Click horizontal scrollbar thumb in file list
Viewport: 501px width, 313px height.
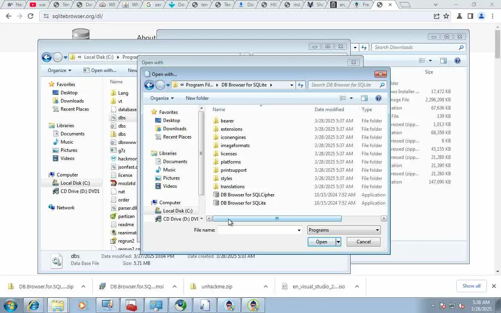tap(277, 219)
